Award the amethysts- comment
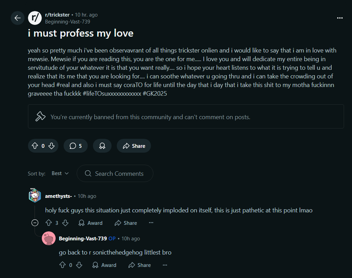Image resolution: width=352 pixels, height=278 pixels. [x=91, y=223]
